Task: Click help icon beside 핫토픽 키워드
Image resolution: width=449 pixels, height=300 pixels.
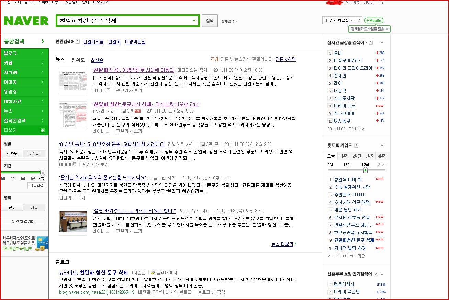Action: pyautogui.click(x=356, y=146)
